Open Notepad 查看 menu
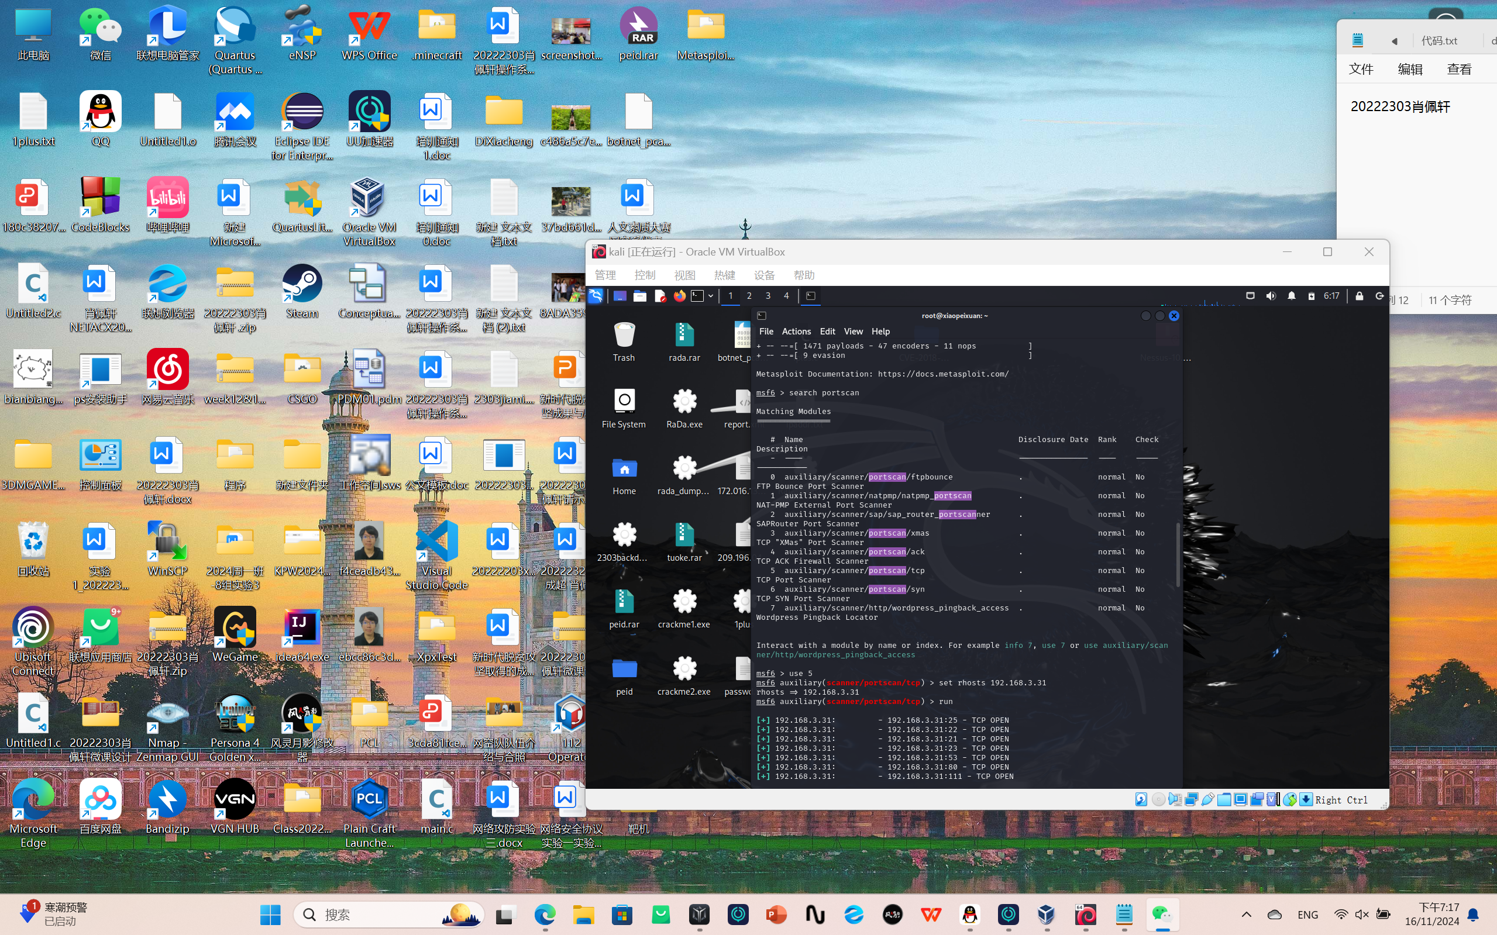The height and width of the screenshot is (935, 1497). point(1459,68)
